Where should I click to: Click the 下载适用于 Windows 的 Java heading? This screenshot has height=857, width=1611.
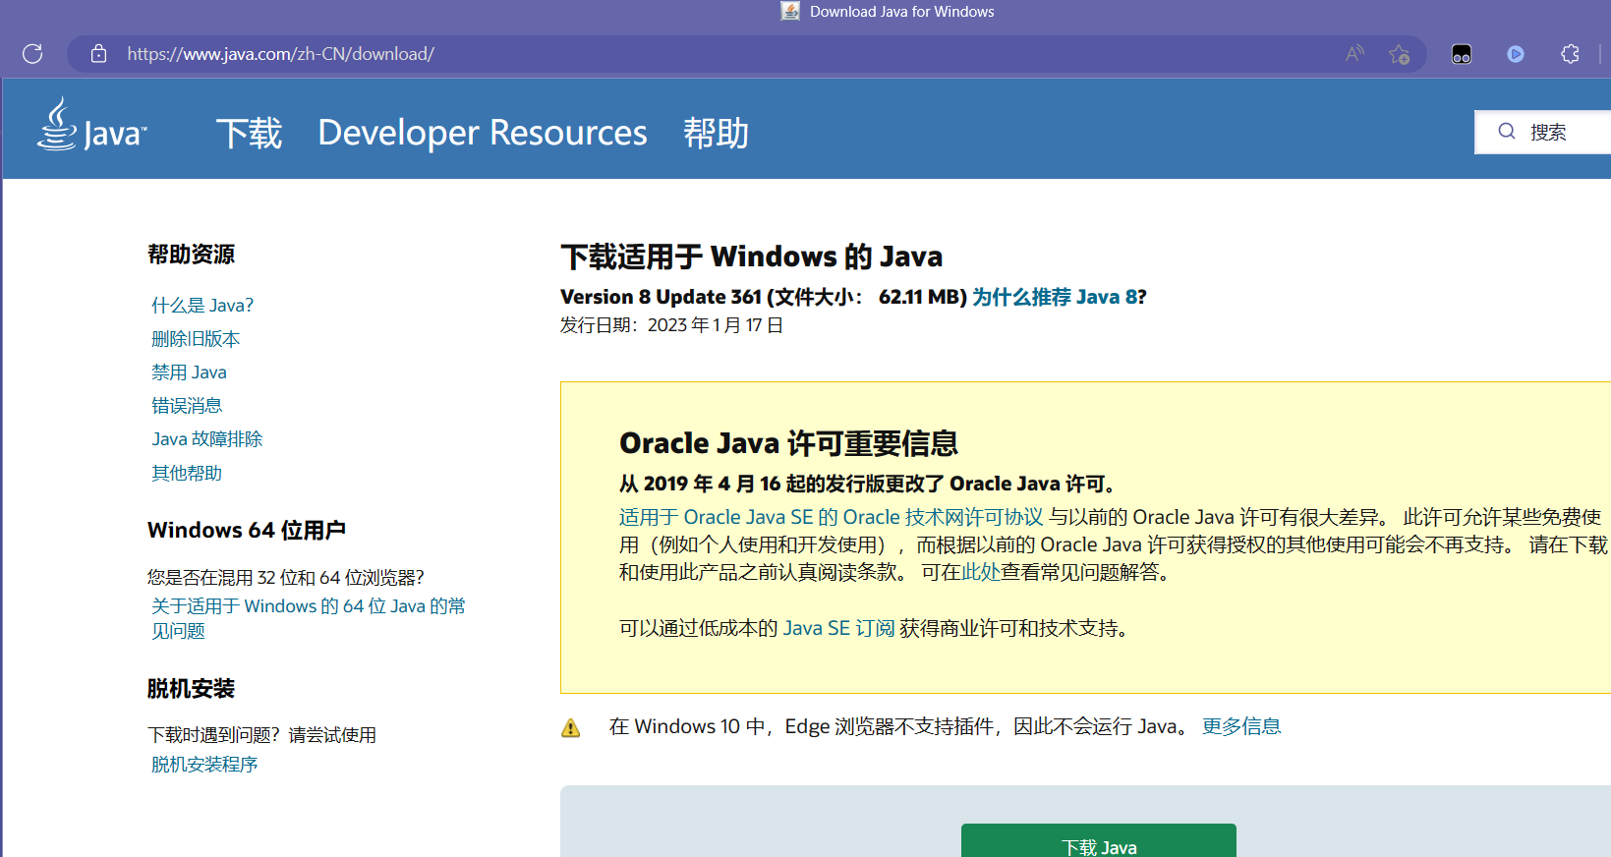point(752,257)
